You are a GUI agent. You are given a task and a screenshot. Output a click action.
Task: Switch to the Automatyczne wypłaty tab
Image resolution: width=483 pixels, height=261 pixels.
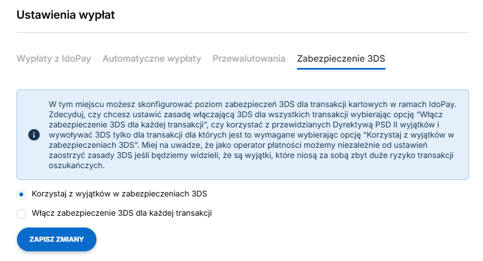point(152,58)
